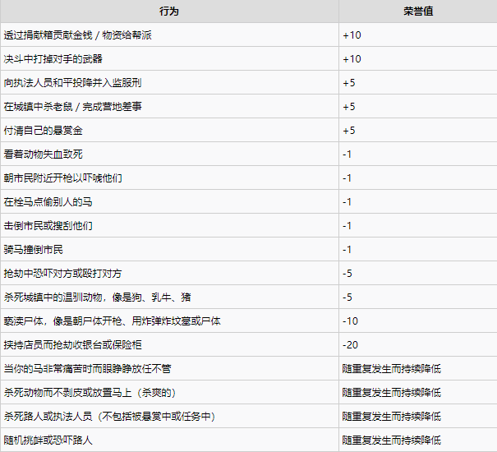Click the +10 value for '决斗中打掉对手的武器'

coord(352,58)
